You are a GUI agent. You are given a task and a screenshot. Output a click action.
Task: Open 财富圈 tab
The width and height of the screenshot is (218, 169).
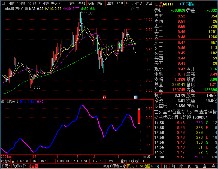(x=33, y=166)
